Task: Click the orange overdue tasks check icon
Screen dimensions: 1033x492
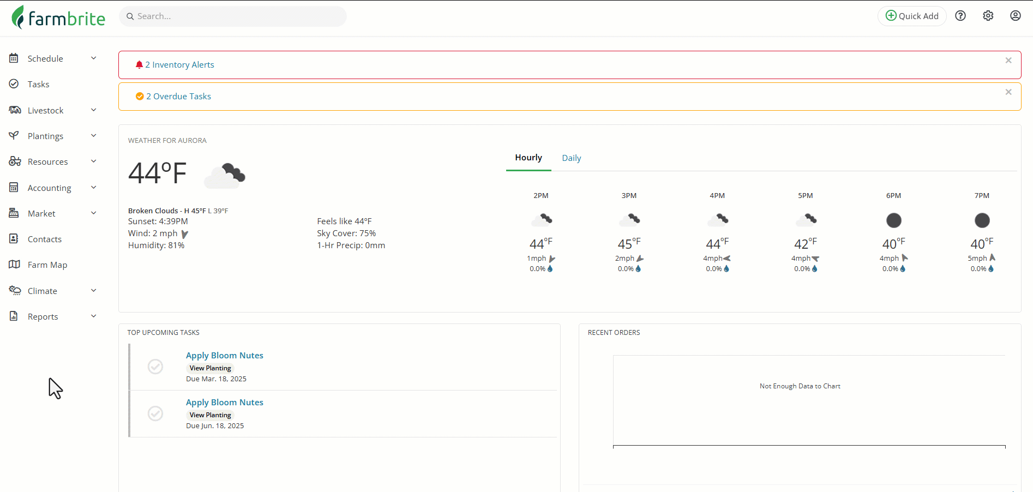Action: 140,96
